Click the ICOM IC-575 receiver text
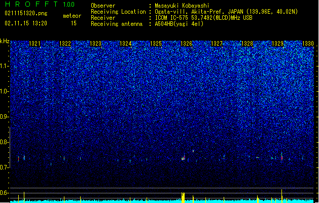 click(203, 18)
